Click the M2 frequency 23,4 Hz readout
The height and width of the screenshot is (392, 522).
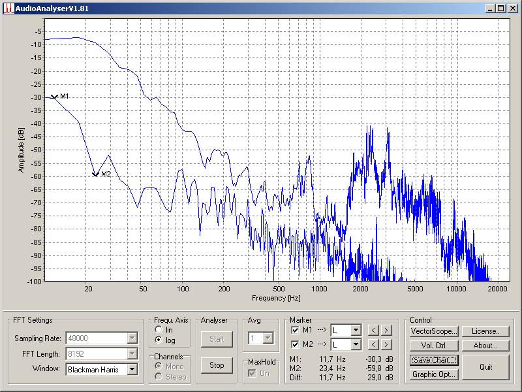pos(332,368)
